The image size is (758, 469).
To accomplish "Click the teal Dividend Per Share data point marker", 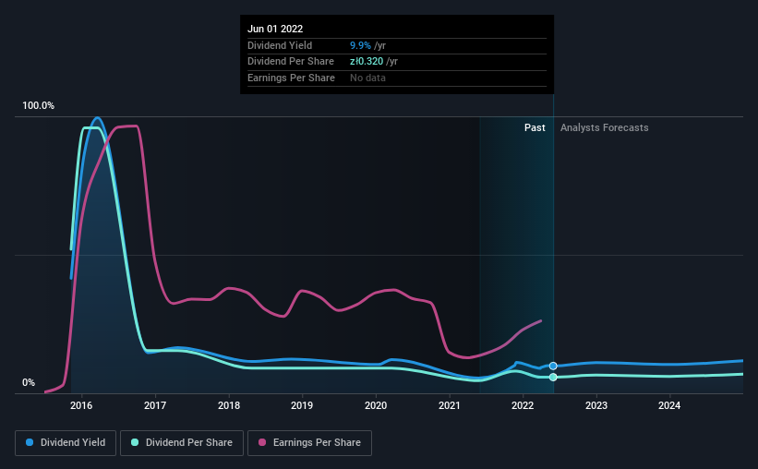I will (x=553, y=377).
